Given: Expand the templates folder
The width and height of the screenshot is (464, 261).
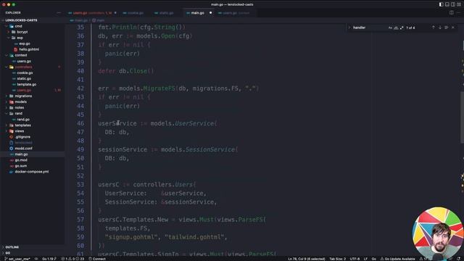Looking at the screenshot, I should 33,125.
